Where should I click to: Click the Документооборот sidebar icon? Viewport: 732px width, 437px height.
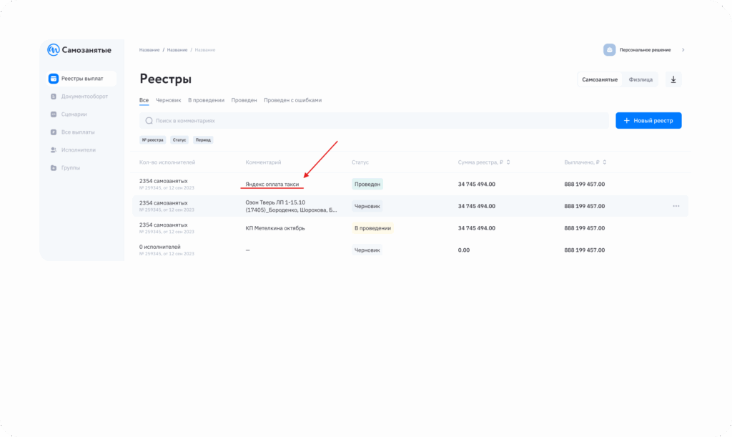tap(54, 97)
